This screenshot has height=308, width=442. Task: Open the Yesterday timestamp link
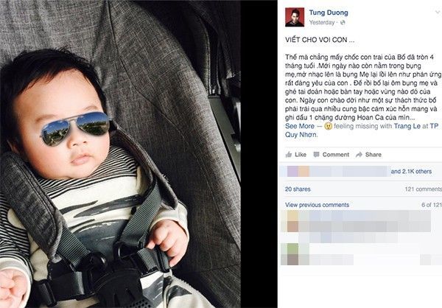(x=322, y=23)
